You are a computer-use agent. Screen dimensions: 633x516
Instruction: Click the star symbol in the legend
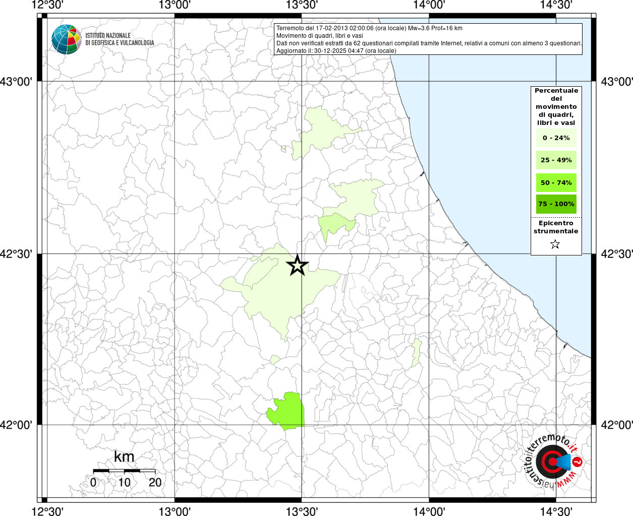coord(555,244)
